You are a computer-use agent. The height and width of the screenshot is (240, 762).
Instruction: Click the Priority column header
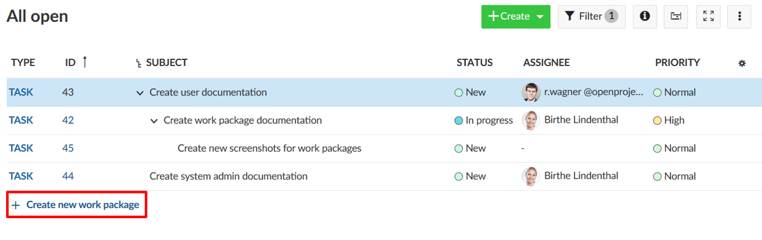coord(677,63)
